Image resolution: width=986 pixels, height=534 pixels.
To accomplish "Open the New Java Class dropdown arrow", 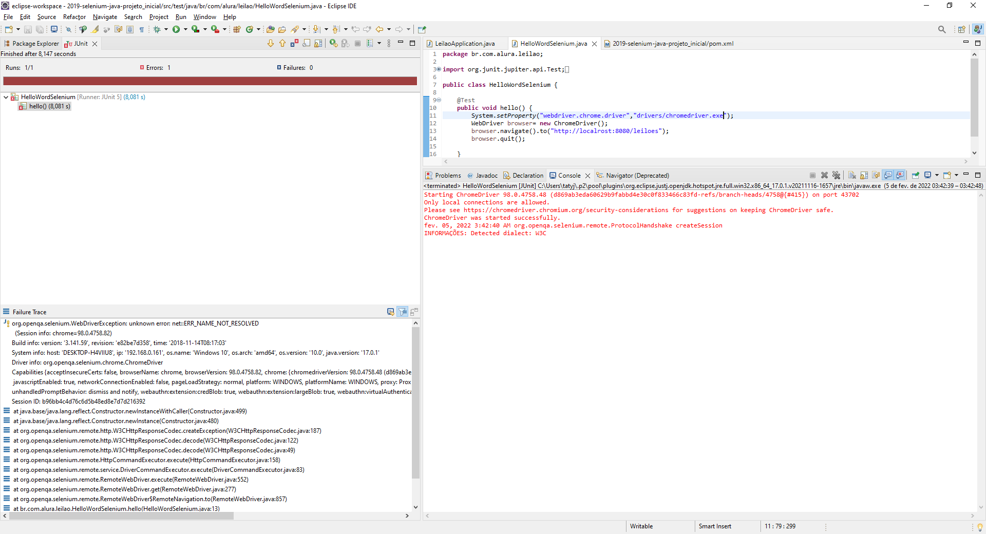I will pyautogui.click(x=258, y=29).
